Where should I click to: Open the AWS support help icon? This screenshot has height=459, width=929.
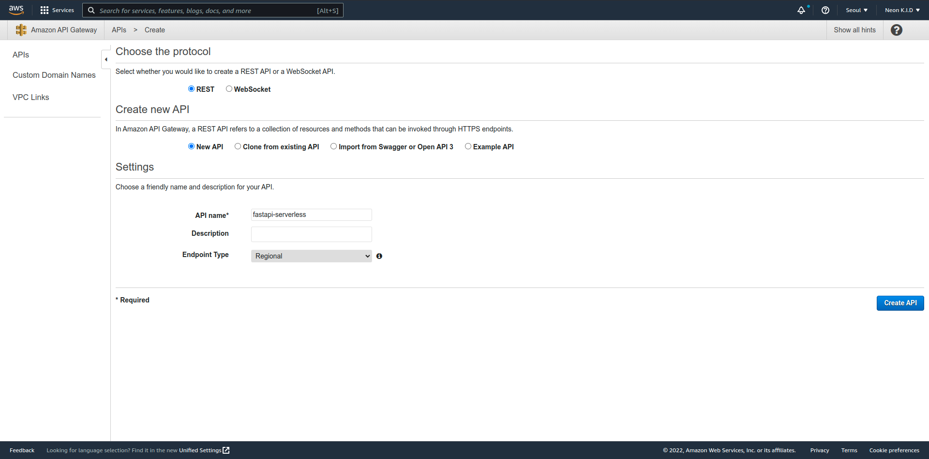click(x=825, y=10)
